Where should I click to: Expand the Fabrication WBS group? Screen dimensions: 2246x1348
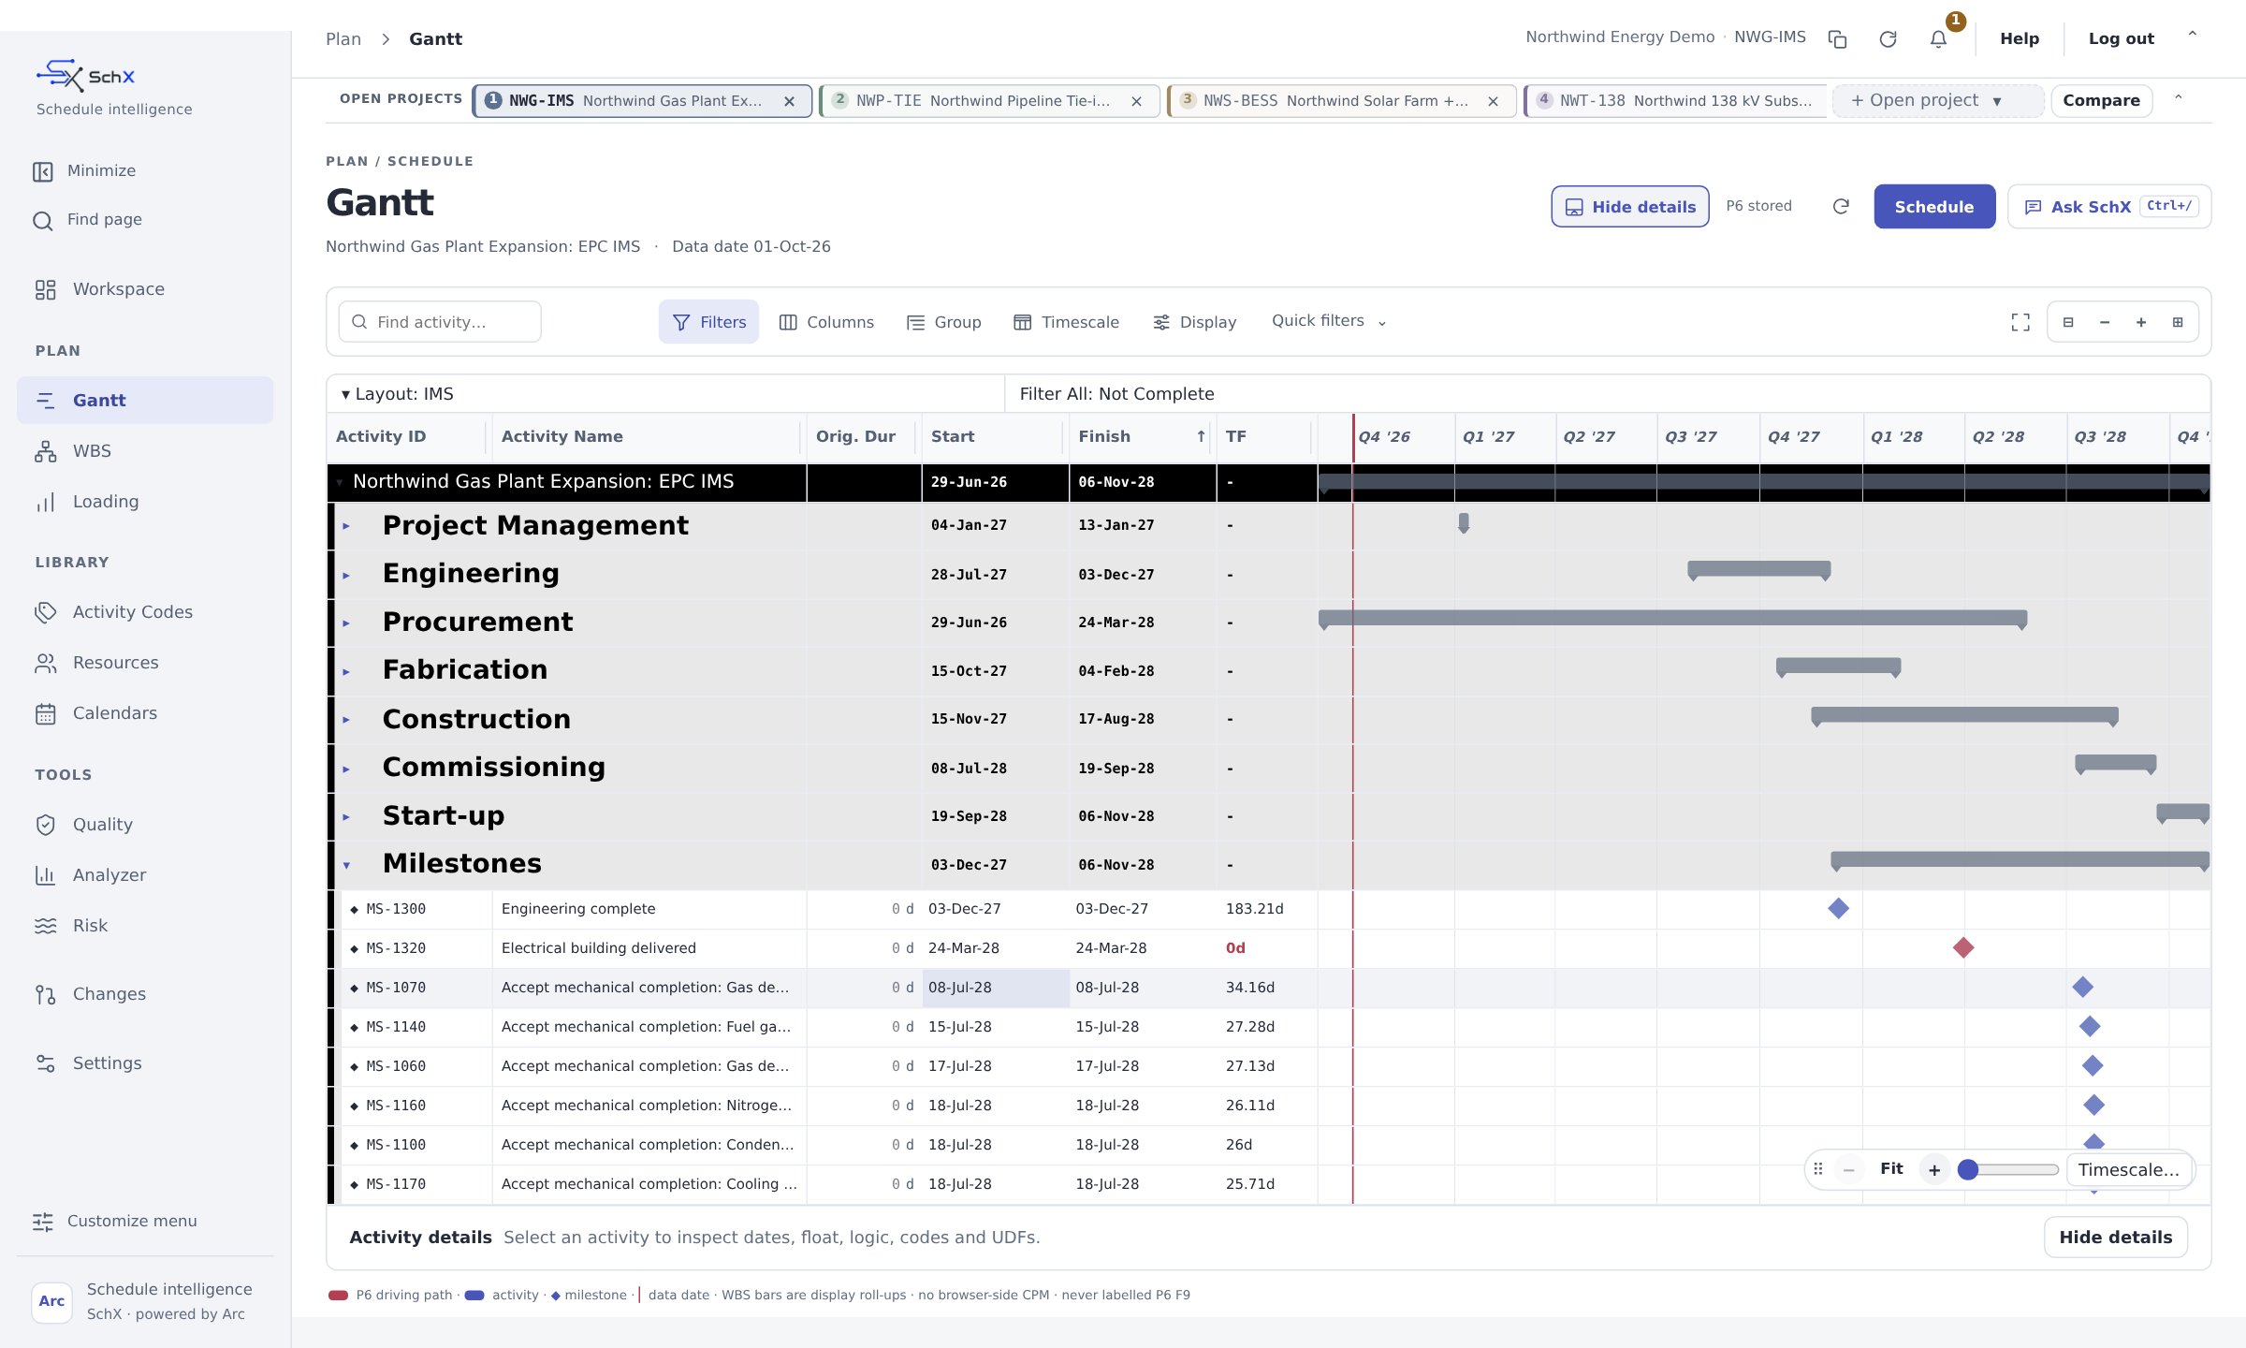[x=346, y=671]
